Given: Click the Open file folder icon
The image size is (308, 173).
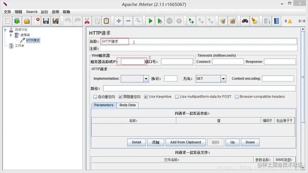Looking at the screenshot, I should tap(27, 21).
